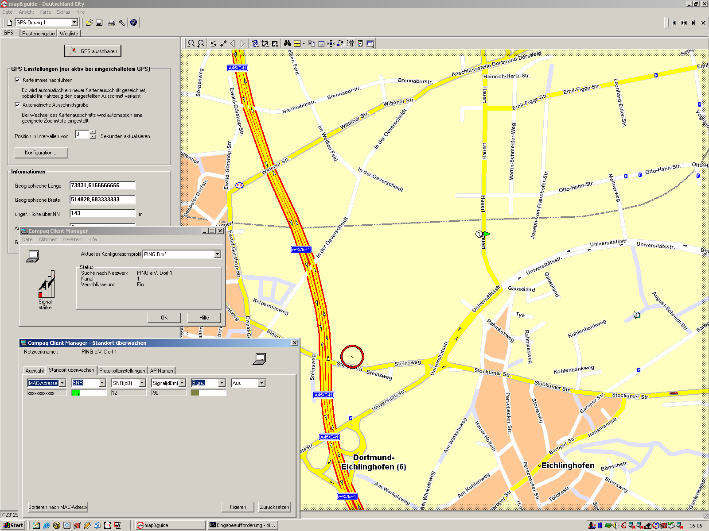The image size is (709, 531).
Task: Open the Signal(dBm) column dropdown
Action: (x=182, y=383)
